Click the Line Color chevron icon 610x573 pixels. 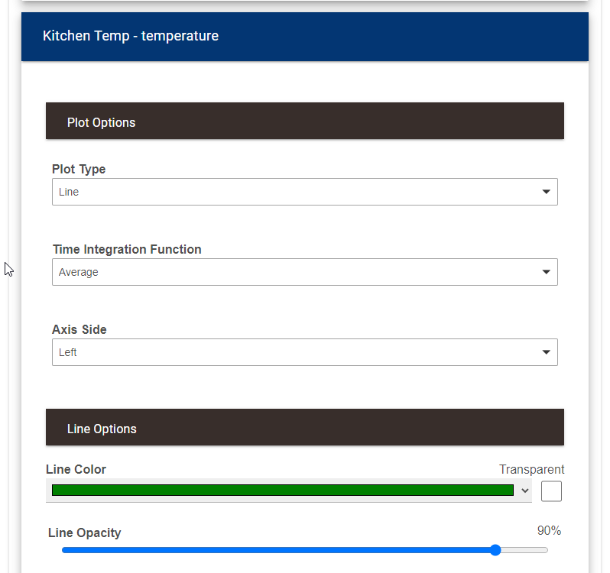(525, 490)
